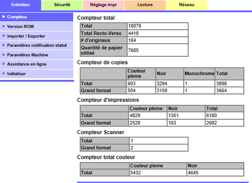Open the Réglage impr tab
The height and width of the screenshot is (183, 252).
click(103, 5)
